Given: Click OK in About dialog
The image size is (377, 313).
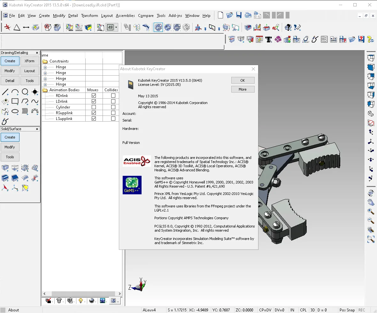Looking at the screenshot, I should click(x=243, y=80).
